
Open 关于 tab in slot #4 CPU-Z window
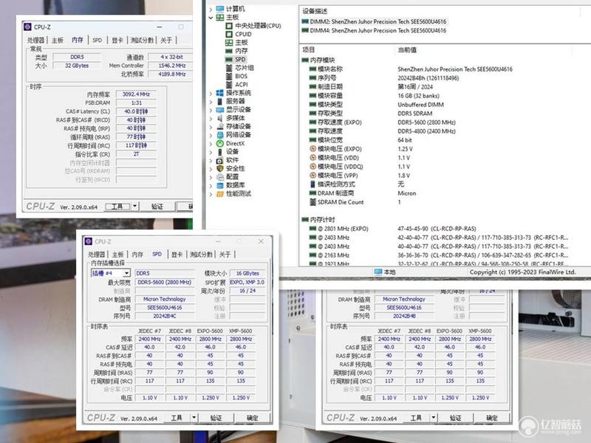point(225,255)
